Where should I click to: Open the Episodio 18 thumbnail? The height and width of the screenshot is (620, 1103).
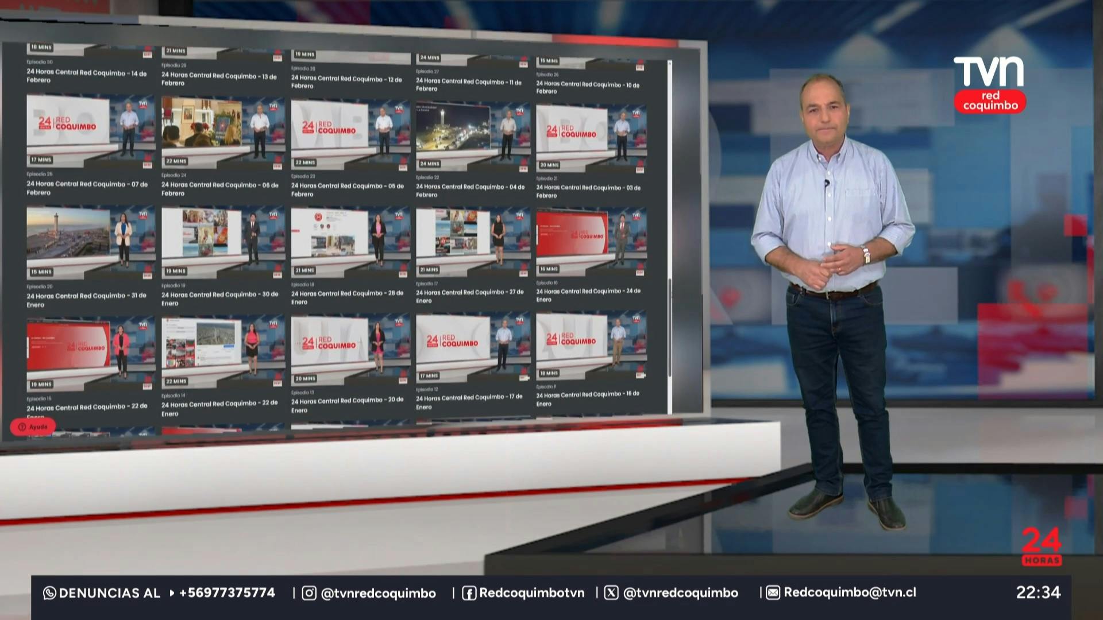pos(350,242)
